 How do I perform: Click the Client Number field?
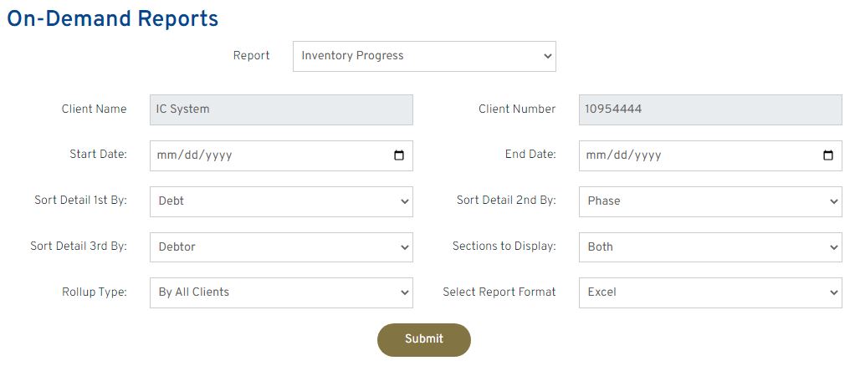point(710,109)
